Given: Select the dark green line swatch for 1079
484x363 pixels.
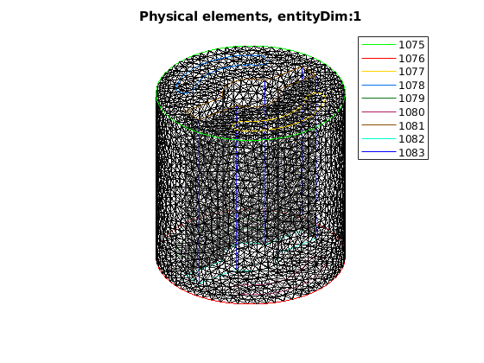Looking at the screenshot, I should [379, 99].
